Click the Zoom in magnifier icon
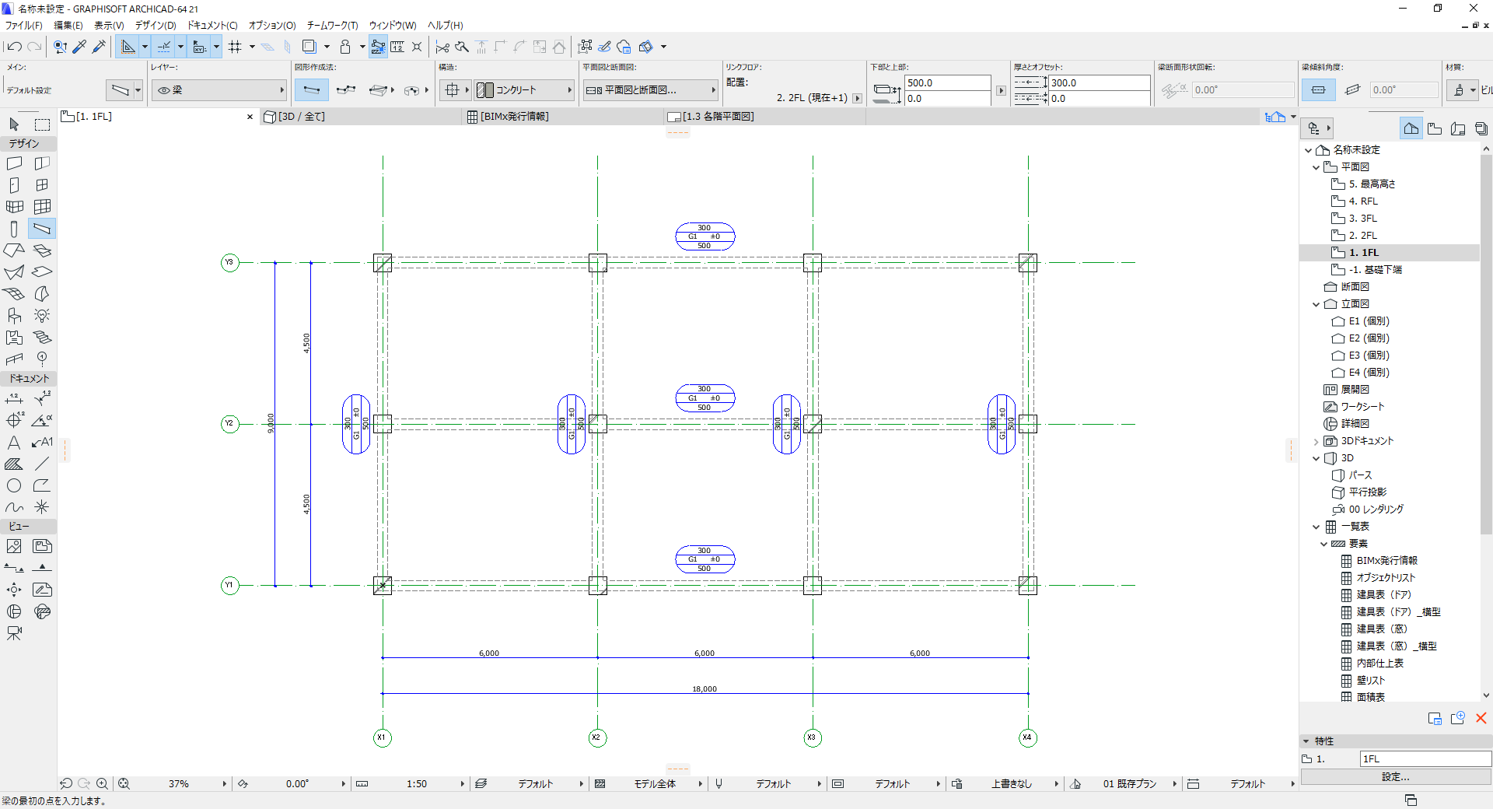The height and width of the screenshot is (809, 1493). (102, 783)
